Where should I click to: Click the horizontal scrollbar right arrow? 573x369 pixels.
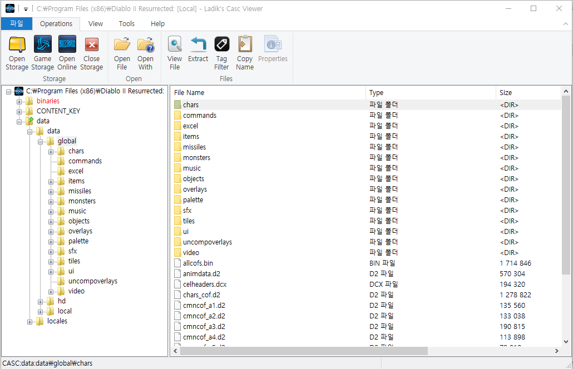point(556,351)
